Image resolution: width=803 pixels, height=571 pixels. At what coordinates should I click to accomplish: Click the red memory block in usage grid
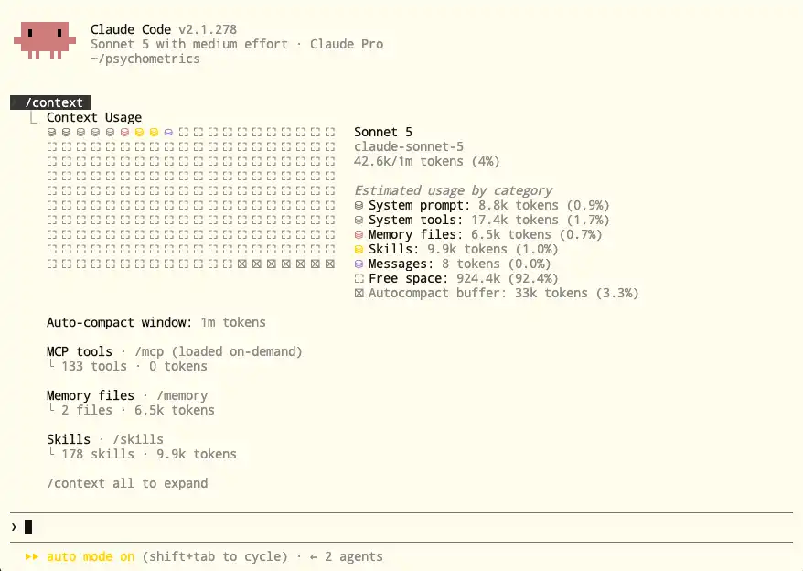tap(124, 133)
